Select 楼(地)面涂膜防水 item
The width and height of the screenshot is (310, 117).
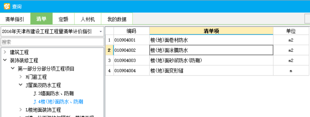pos(211,50)
